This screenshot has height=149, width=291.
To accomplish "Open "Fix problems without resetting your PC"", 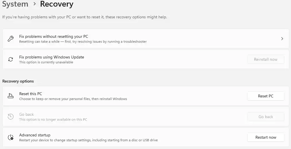I will pos(54,36).
